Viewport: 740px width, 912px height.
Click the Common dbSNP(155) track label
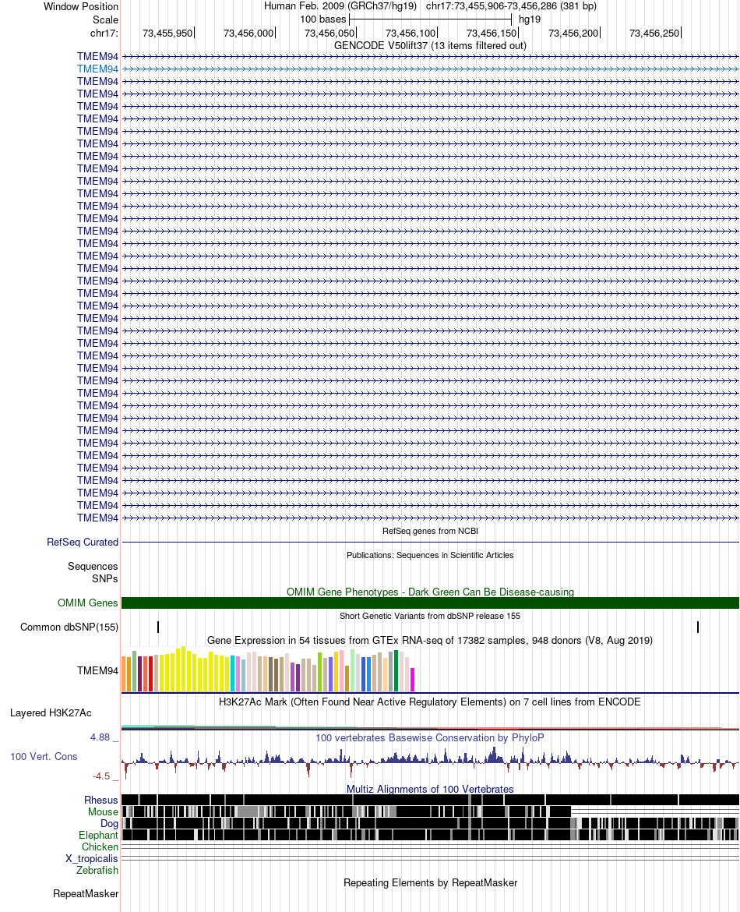pyautogui.click(x=69, y=627)
